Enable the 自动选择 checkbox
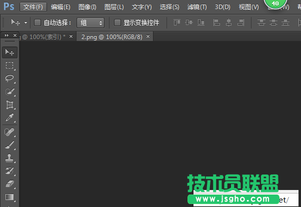Viewport: 301px width, 207px height. pyautogui.click(x=37, y=22)
